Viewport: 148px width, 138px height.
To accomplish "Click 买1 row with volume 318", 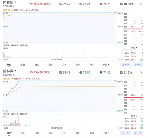I will pyautogui.click(x=133, y=100).
